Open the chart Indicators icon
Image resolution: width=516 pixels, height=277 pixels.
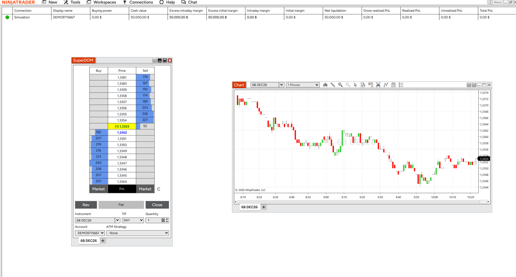[x=378, y=85]
